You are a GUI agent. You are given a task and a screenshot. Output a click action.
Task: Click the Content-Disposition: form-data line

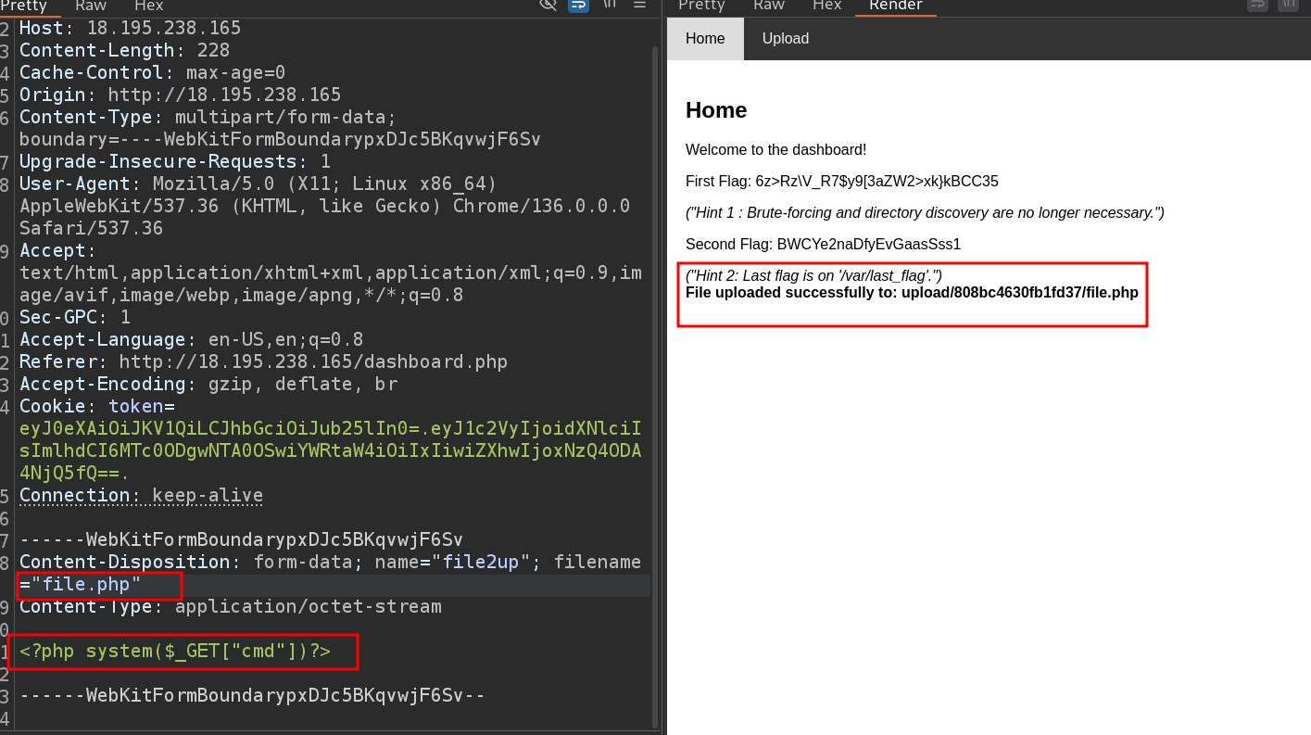pos(330,562)
